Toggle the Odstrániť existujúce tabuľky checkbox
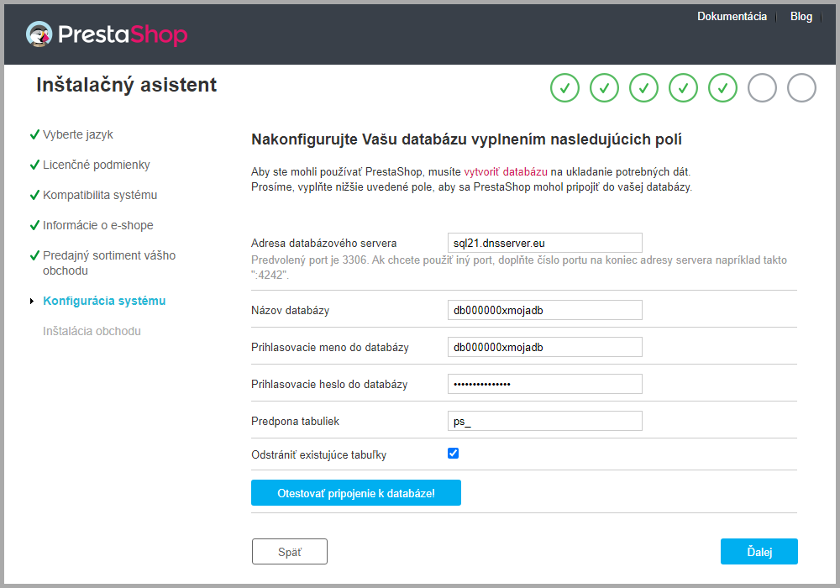840x588 pixels. point(454,454)
